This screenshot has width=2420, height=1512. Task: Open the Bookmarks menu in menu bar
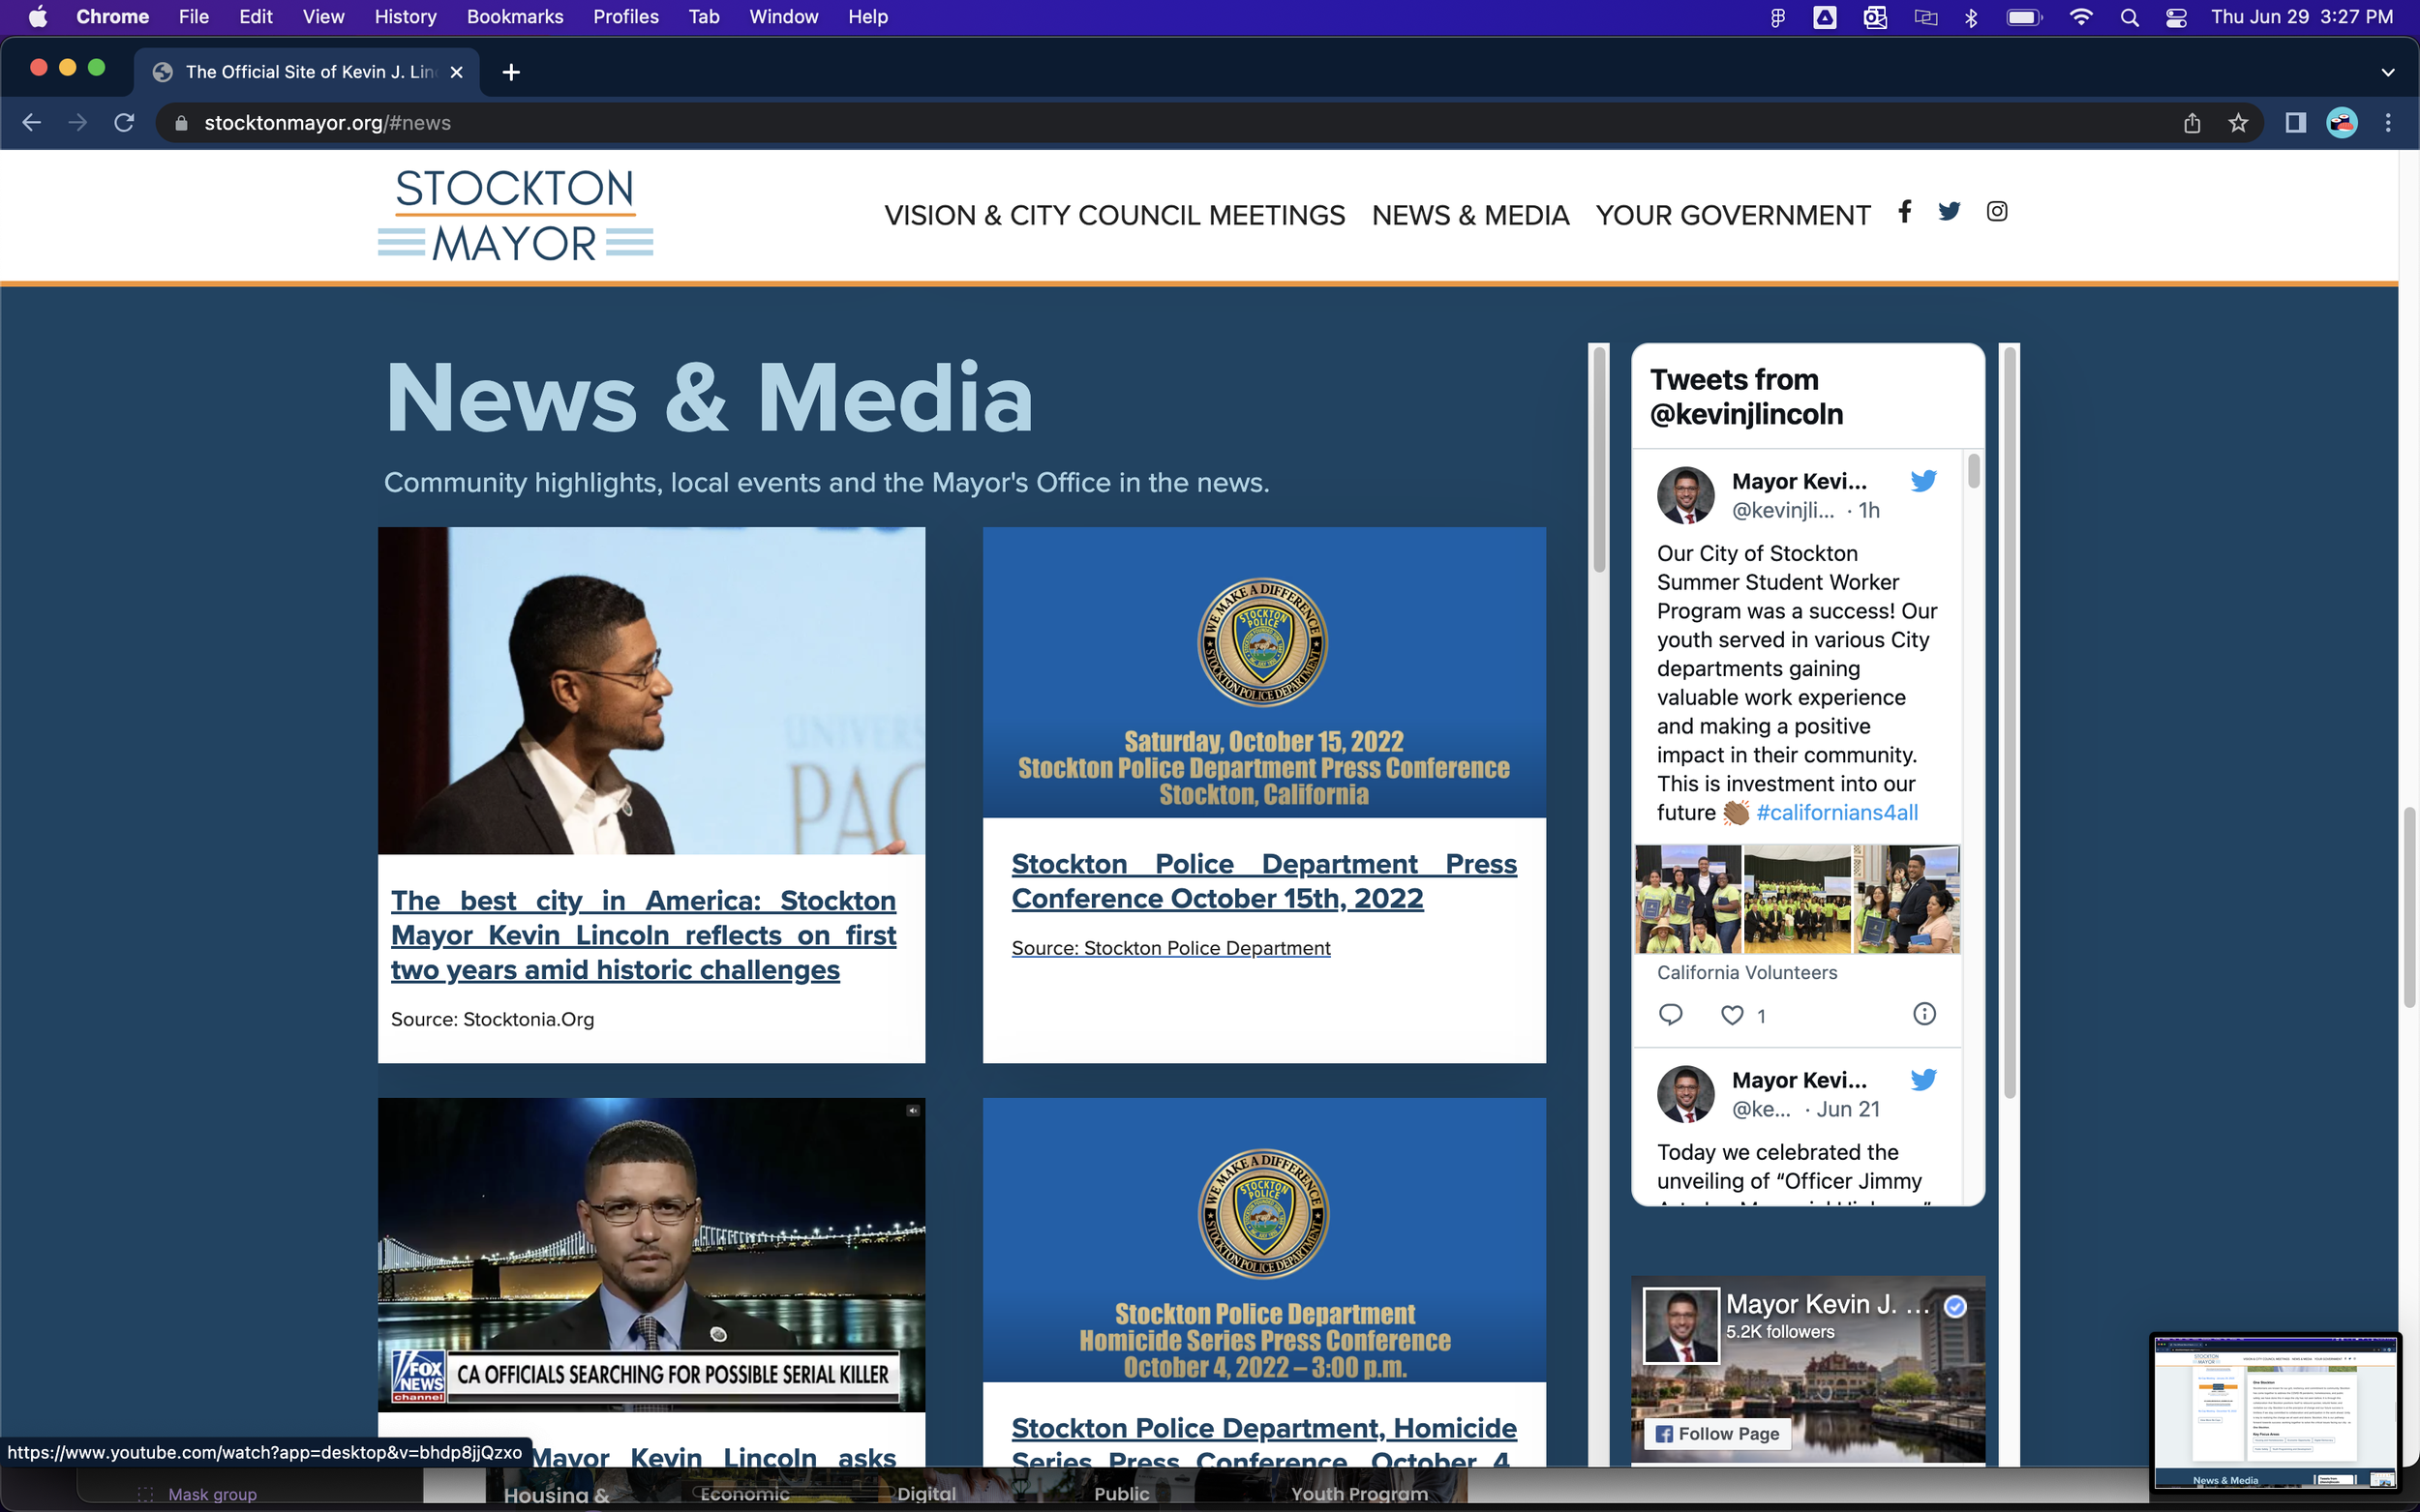pos(514,17)
